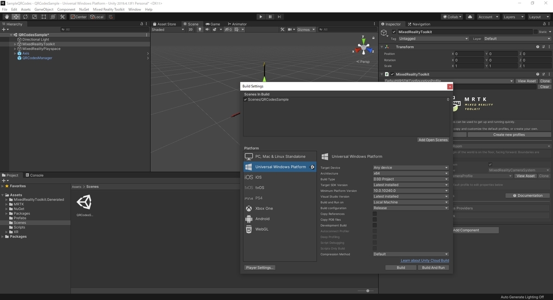Click Build And Run button
Viewport: 553px width, 300px height.
tap(433, 268)
